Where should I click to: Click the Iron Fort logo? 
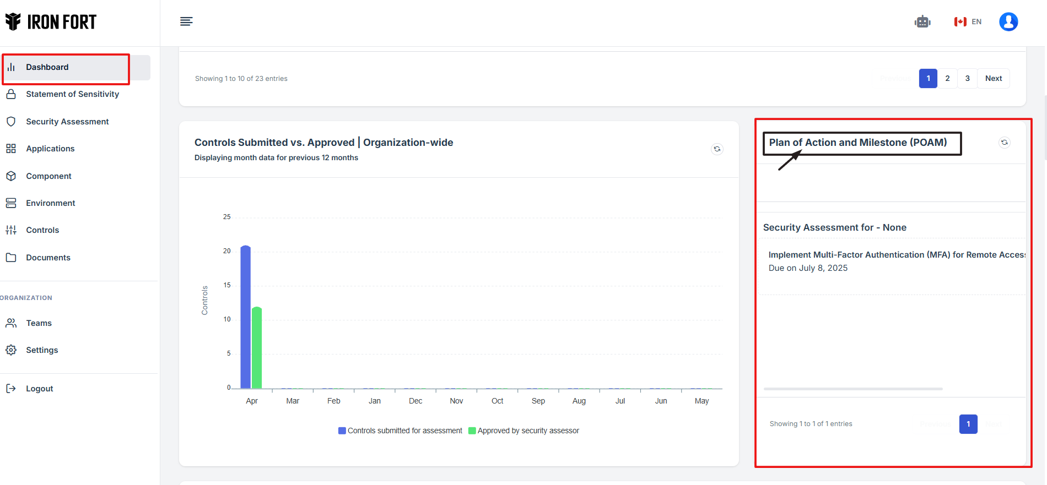pos(51,22)
